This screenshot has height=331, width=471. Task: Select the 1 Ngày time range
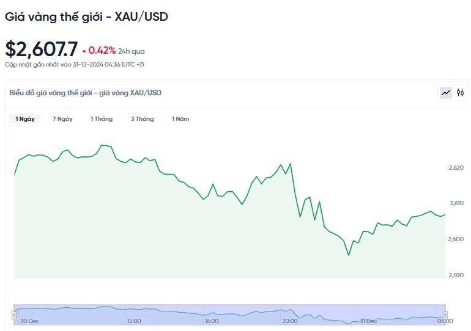tap(25, 119)
